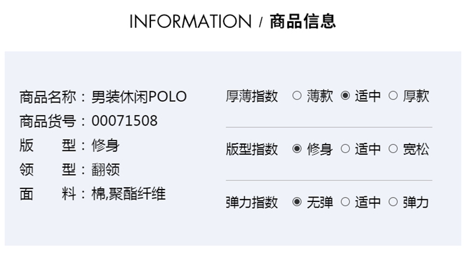Select the 宽松 fit radio button

(393, 149)
